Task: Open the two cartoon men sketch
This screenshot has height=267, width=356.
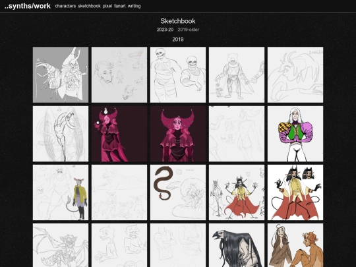Action: pyautogui.click(x=119, y=245)
